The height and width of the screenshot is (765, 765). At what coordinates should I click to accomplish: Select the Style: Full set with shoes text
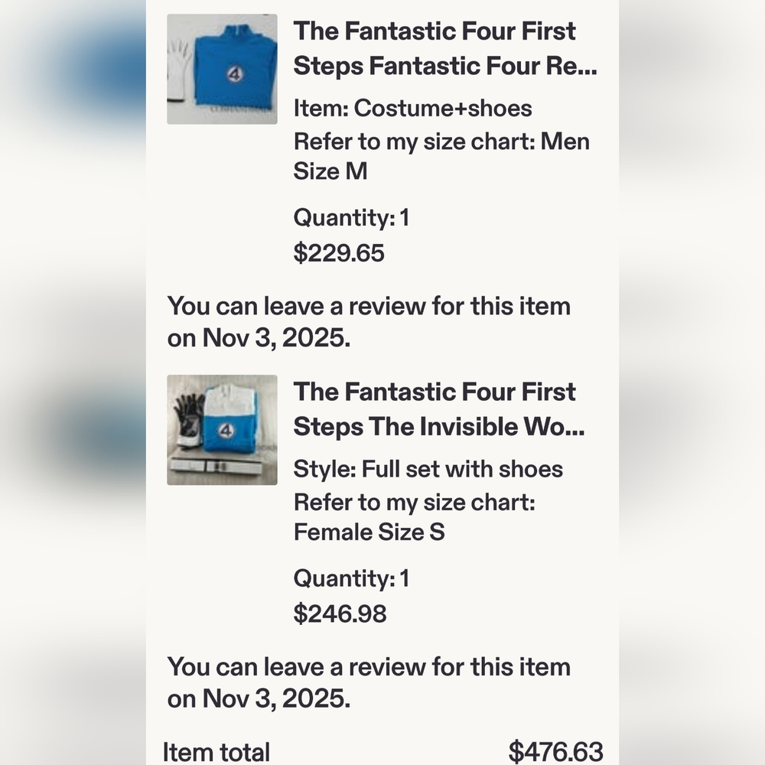coord(428,469)
